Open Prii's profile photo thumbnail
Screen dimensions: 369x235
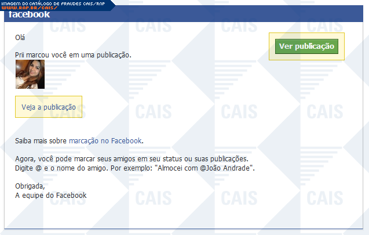click(30, 74)
